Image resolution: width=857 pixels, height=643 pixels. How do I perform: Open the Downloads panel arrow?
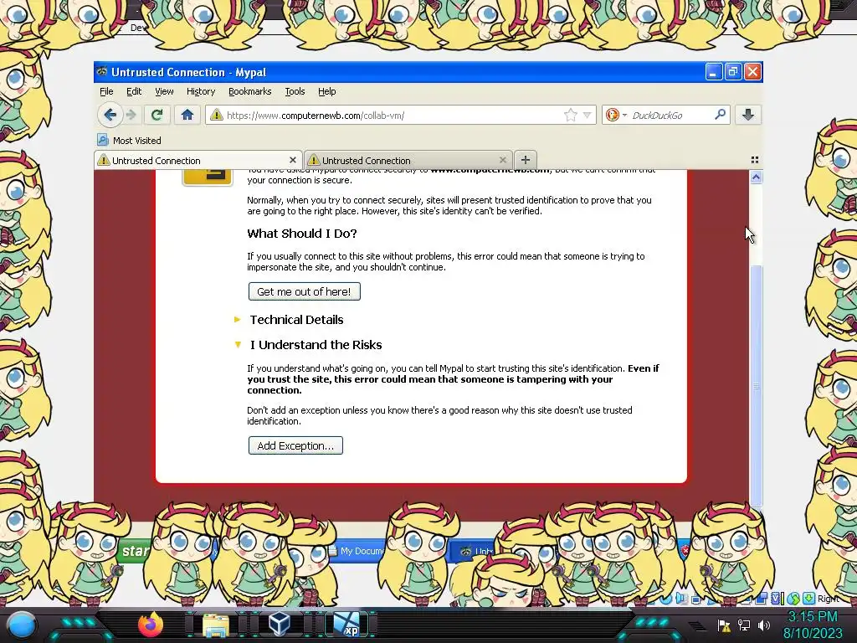[x=747, y=115]
